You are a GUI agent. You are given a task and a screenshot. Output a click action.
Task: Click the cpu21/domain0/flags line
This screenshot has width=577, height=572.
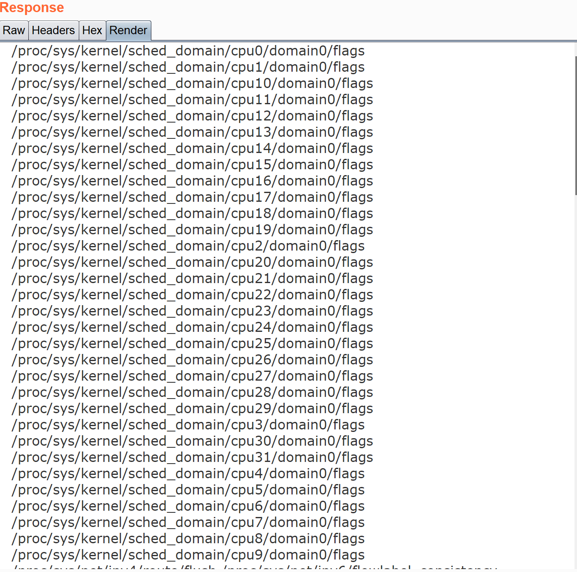point(192,278)
